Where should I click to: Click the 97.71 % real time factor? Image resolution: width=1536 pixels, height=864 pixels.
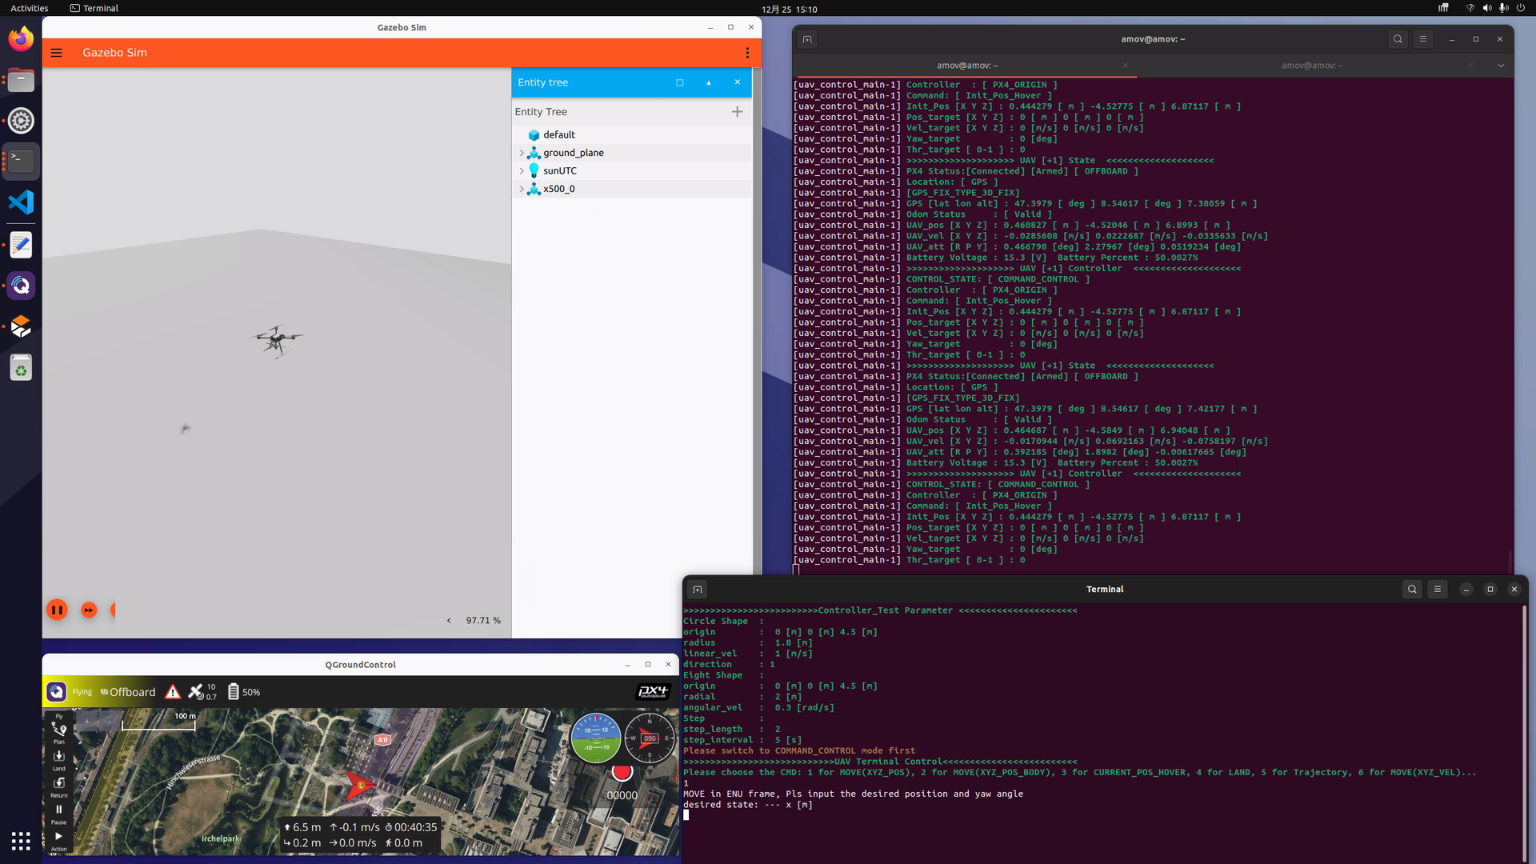point(483,621)
